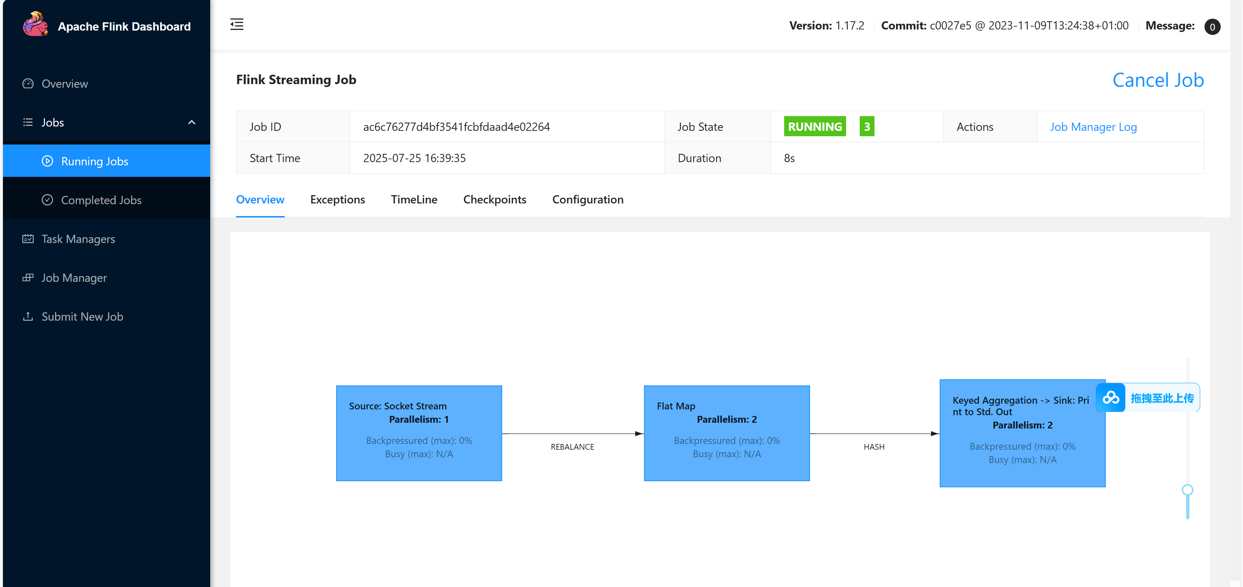Open Submit New Job page
The height and width of the screenshot is (587, 1243).
tap(107, 317)
